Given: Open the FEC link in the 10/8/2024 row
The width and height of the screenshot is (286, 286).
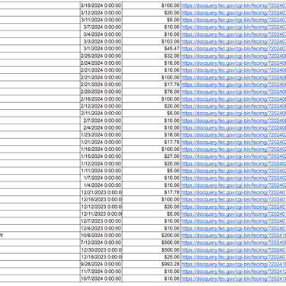Looking at the screenshot, I should [233, 235].
